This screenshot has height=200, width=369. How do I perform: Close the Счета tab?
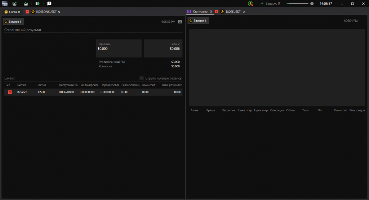[19, 12]
